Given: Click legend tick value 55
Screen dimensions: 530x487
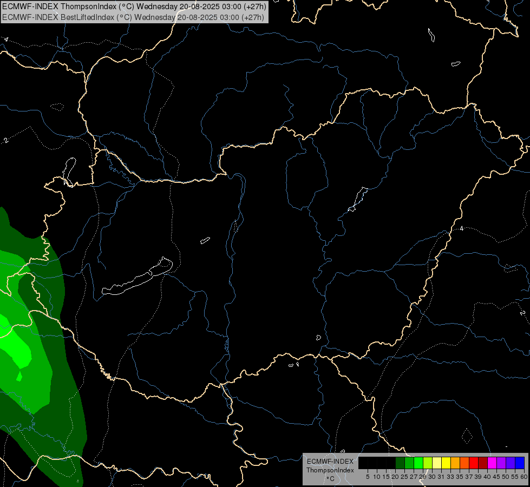Looking at the screenshot, I should click(x=515, y=477).
